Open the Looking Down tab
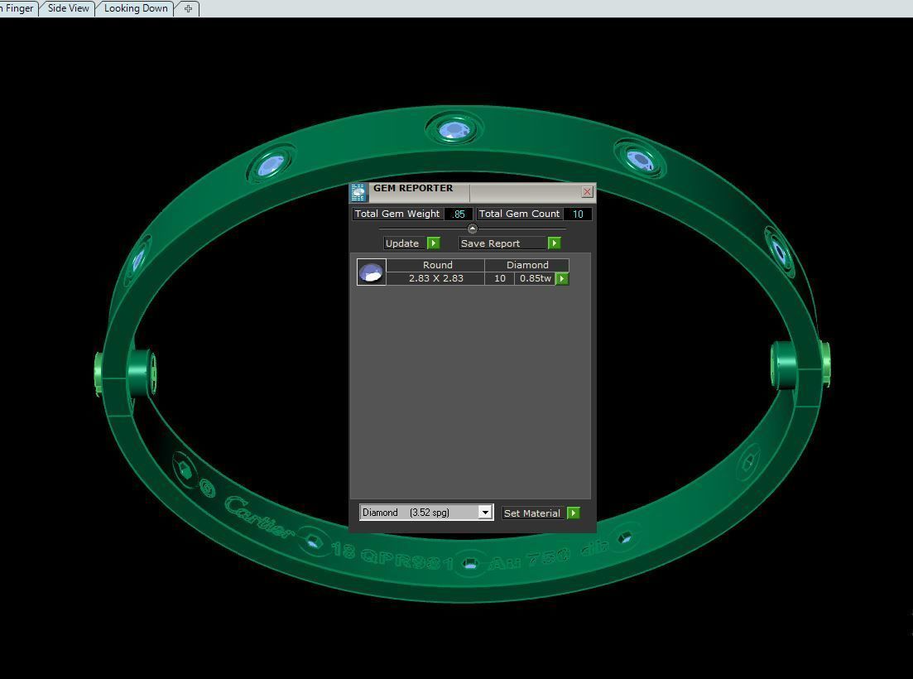913x679 pixels. pyautogui.click(x=135, y=8)
